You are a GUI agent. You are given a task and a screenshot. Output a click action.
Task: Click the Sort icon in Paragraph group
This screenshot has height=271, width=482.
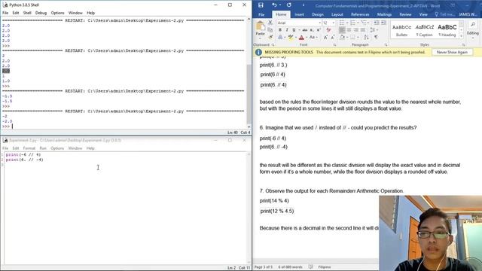point(366,37)
